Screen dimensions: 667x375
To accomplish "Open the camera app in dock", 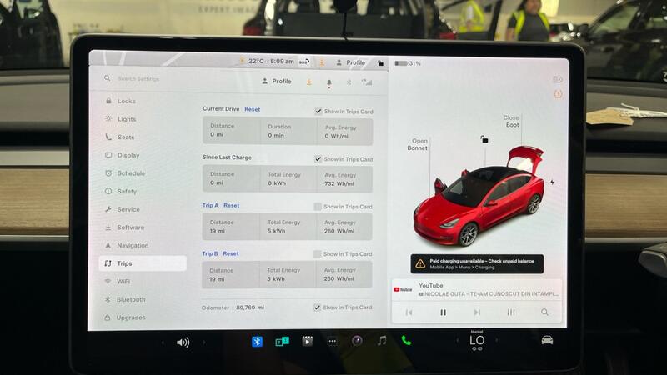I will [x=357, y=341].
